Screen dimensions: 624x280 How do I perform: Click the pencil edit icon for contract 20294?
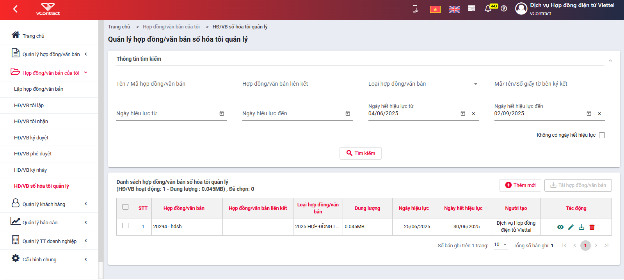pos(571,227)
